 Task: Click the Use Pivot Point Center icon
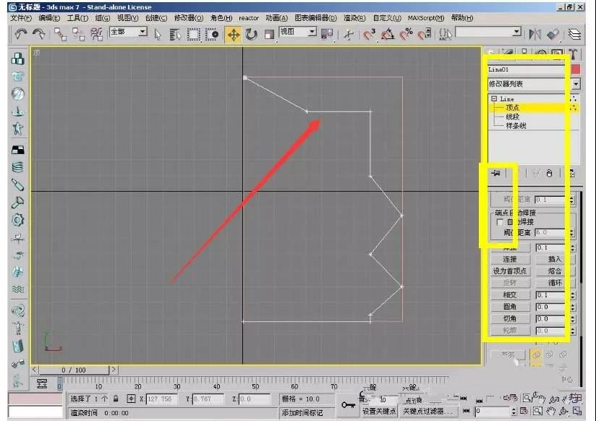pos(326,34)
